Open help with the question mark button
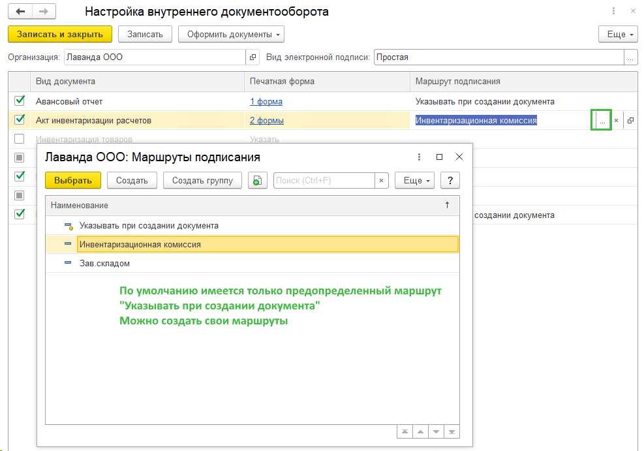 pos(450,180)
